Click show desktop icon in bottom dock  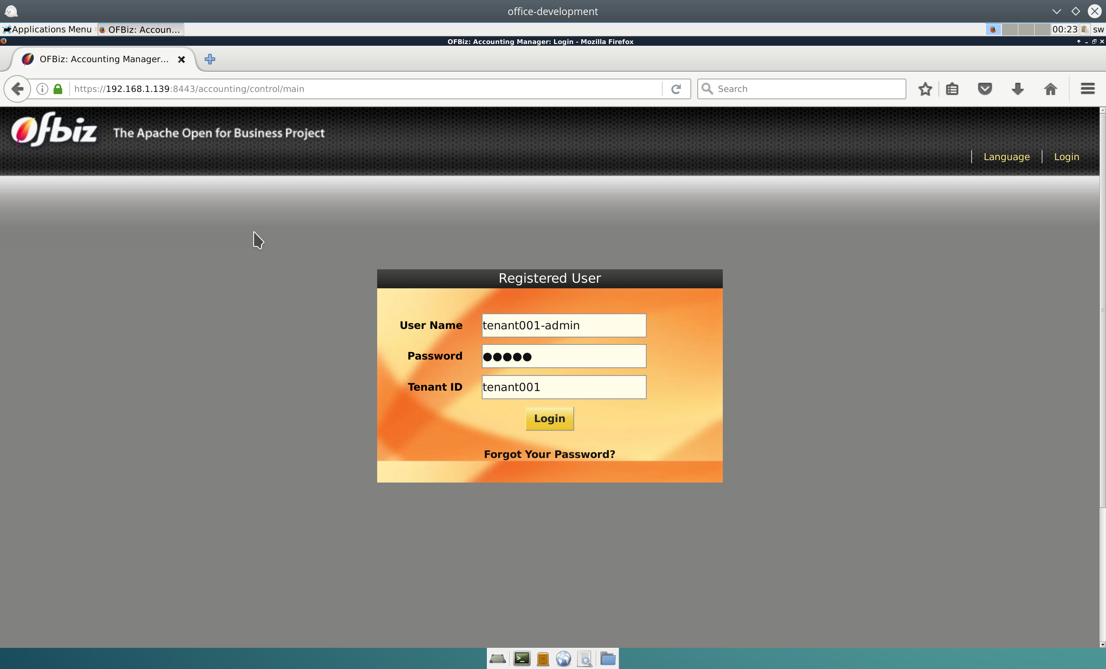pyautogui.click(x=497, y=659)
